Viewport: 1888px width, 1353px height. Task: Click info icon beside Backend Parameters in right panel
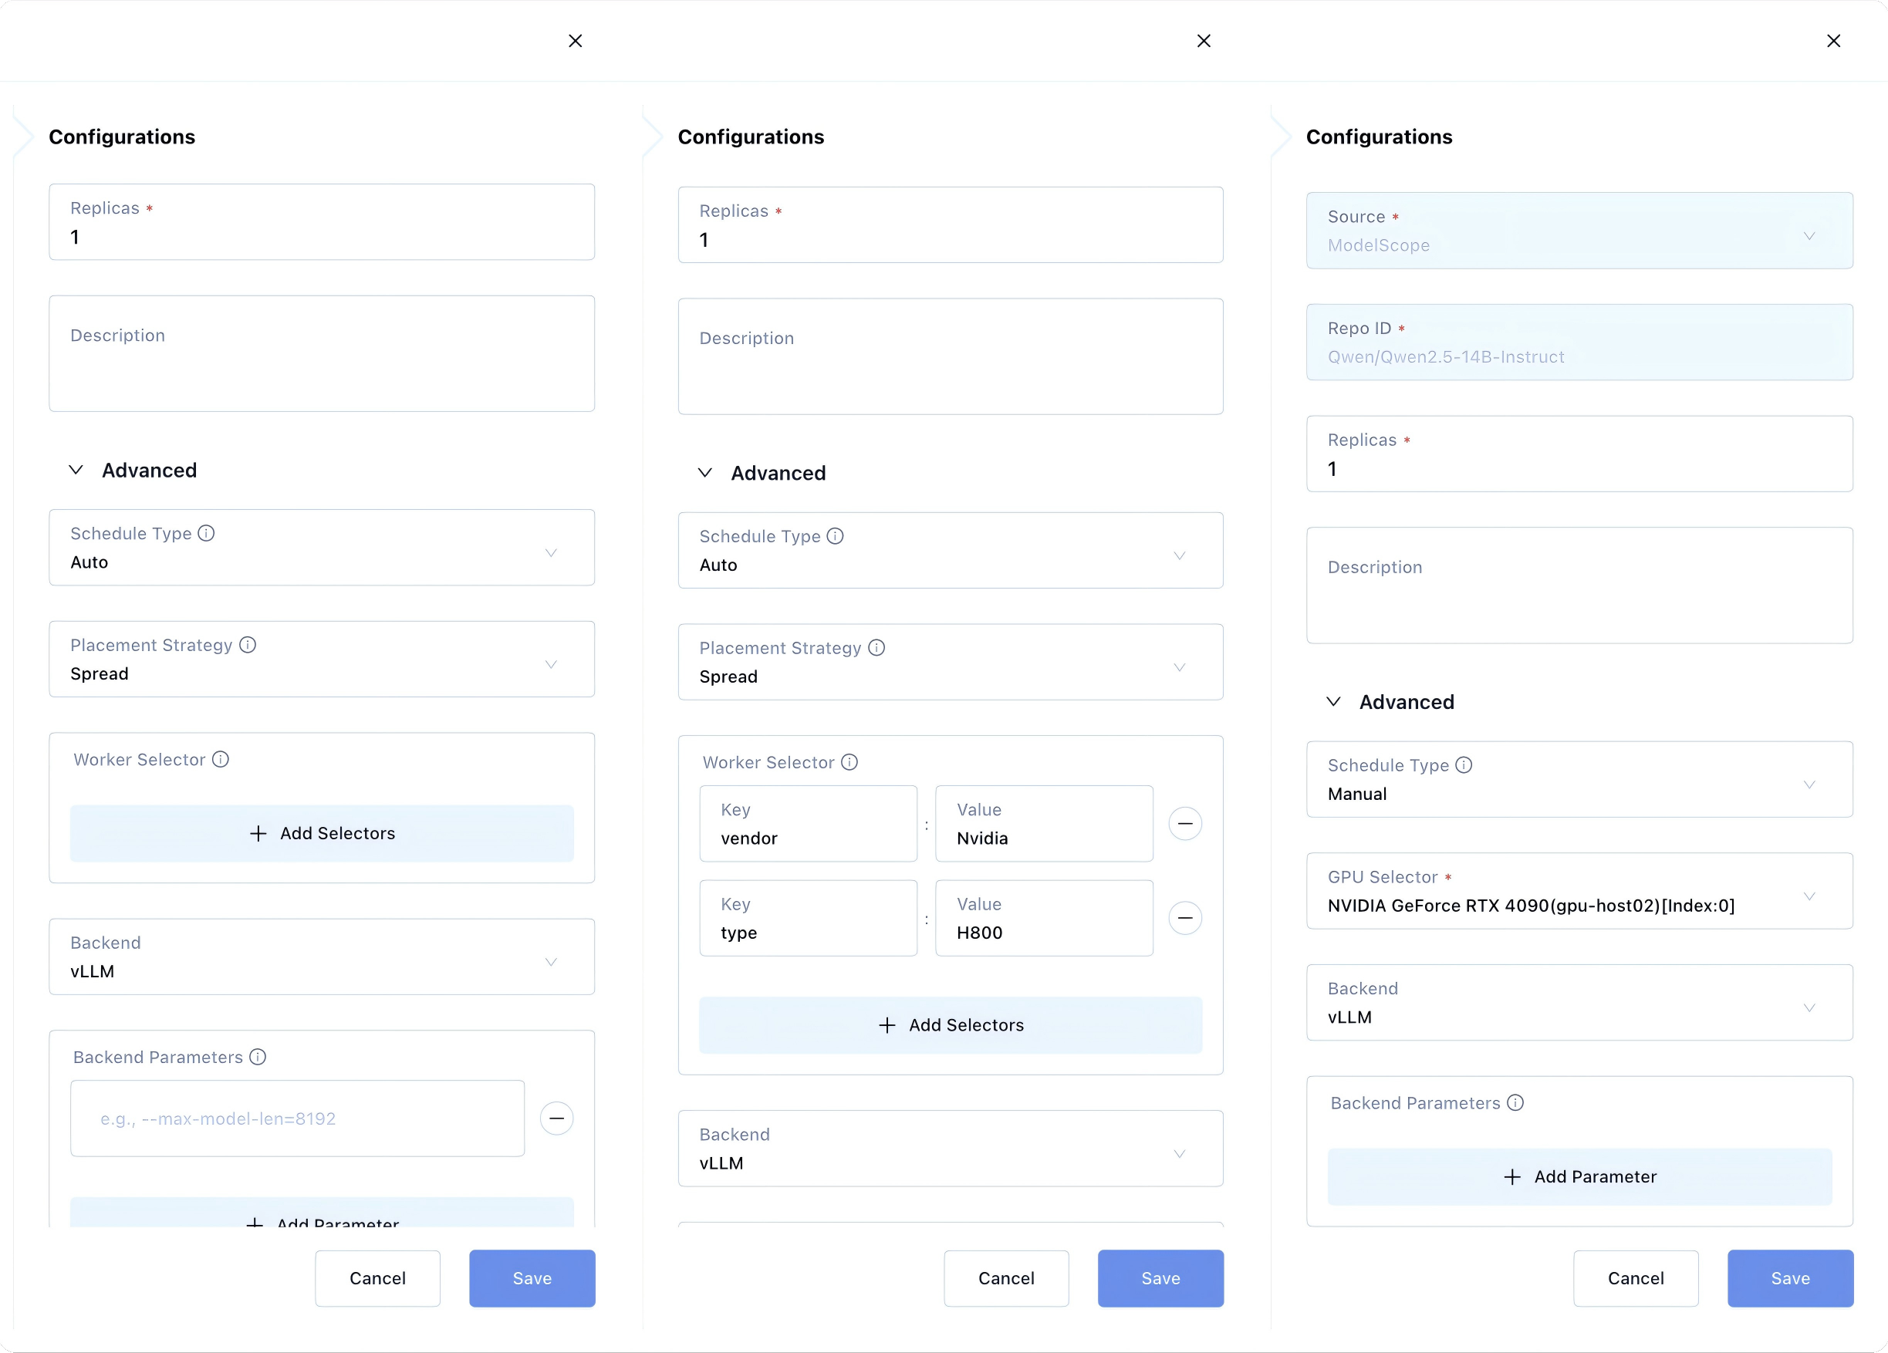pyautogui.click(x=1515, y=1102)
